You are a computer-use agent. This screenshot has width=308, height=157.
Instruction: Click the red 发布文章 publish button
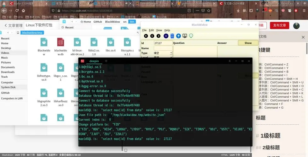pyautogui.click(x=279, y=25)
